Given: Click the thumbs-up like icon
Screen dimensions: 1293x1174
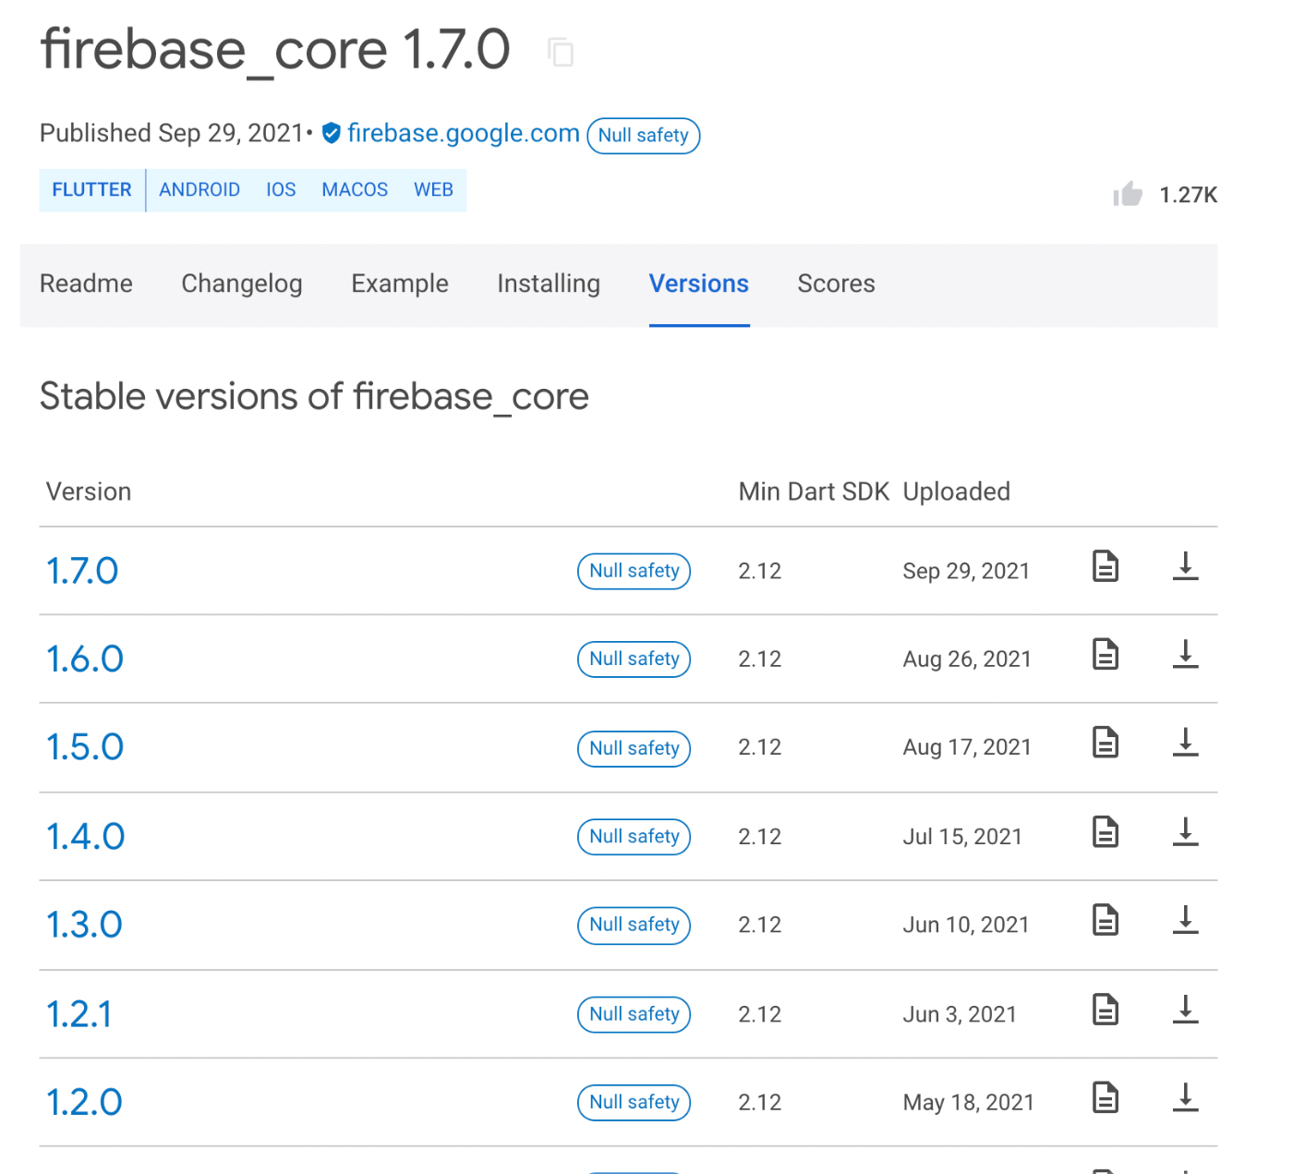Looking at the screenshot, I should 1128,194.
